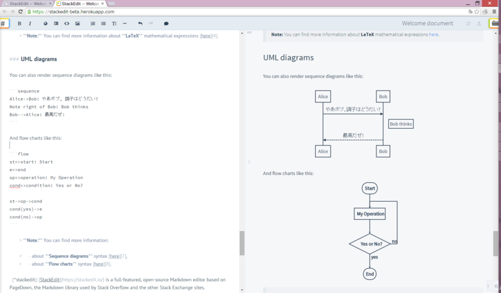
Task: Bookmark this page with the star
Action: 477,11
